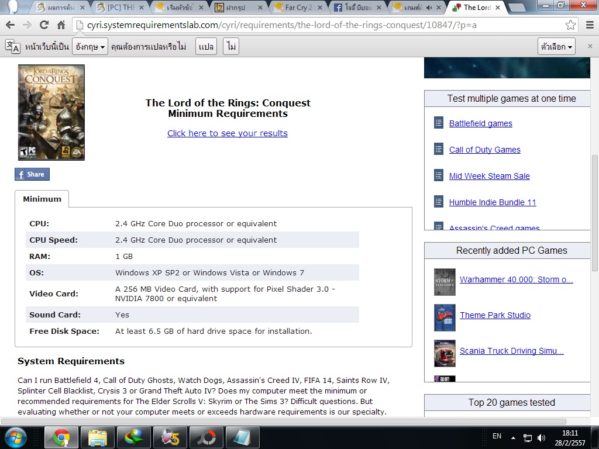This screenshot has width=599, height=449.
Task: Click the volume speaker tray icon
Action: [x=541, y=438]
